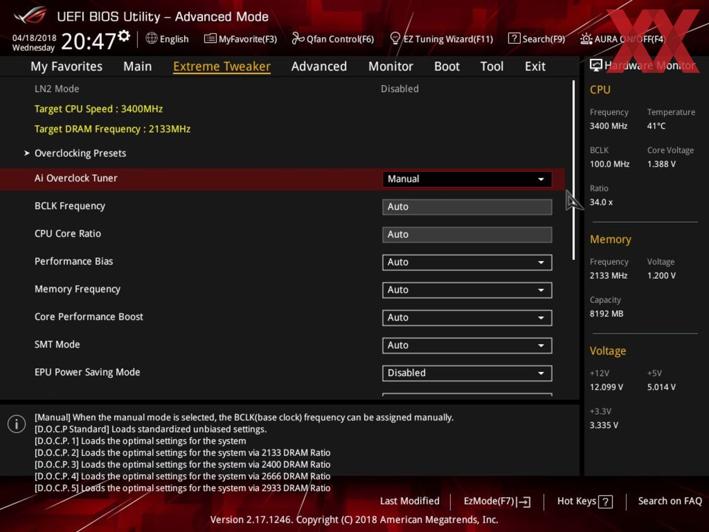
Task: Select the Extreme Tweaker tab
Action: [222, 66]
